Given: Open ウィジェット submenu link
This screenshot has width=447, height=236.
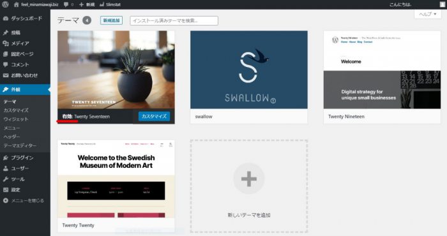Looking at the screenshot, I should click(x=16, y=119).
